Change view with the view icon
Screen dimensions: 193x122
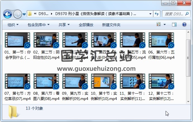158,24
